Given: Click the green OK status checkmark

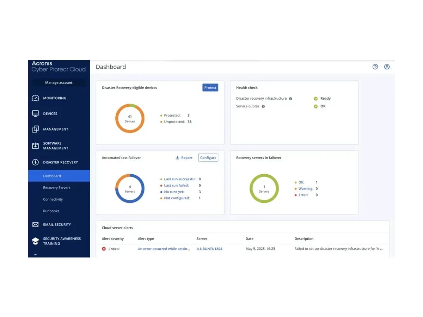Looking at the screenshot, I should click(x=316, y=106).
